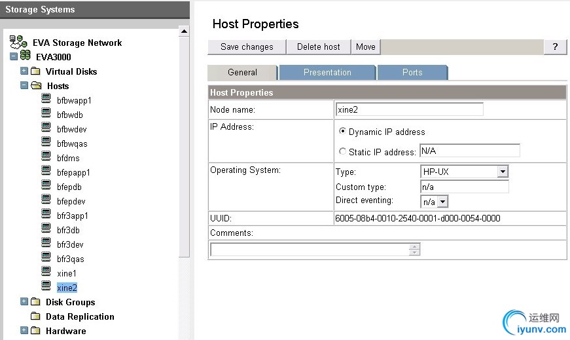Switch to the Presentation tab
Viewport: 570px width, 340px height.
(327, 73)
